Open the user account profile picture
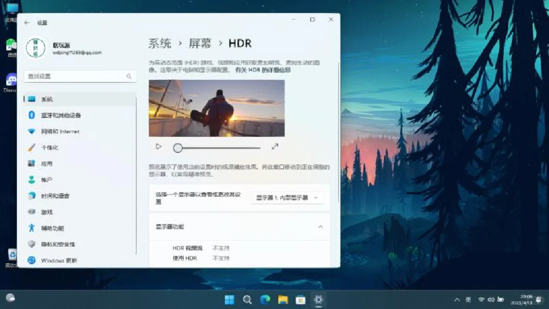Screen dimensions: 549x309 click(35, 48)
